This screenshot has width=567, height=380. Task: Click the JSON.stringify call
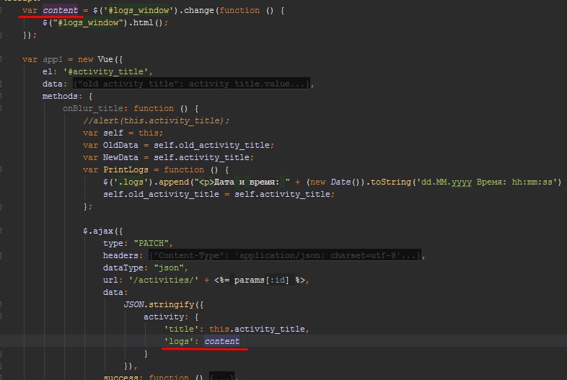pos(159,304)
